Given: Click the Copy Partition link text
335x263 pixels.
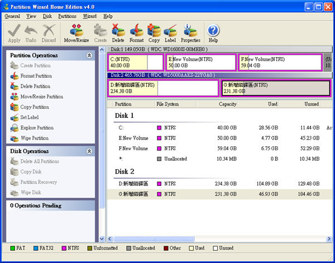Looking at the screenshot, I should 35,107.
